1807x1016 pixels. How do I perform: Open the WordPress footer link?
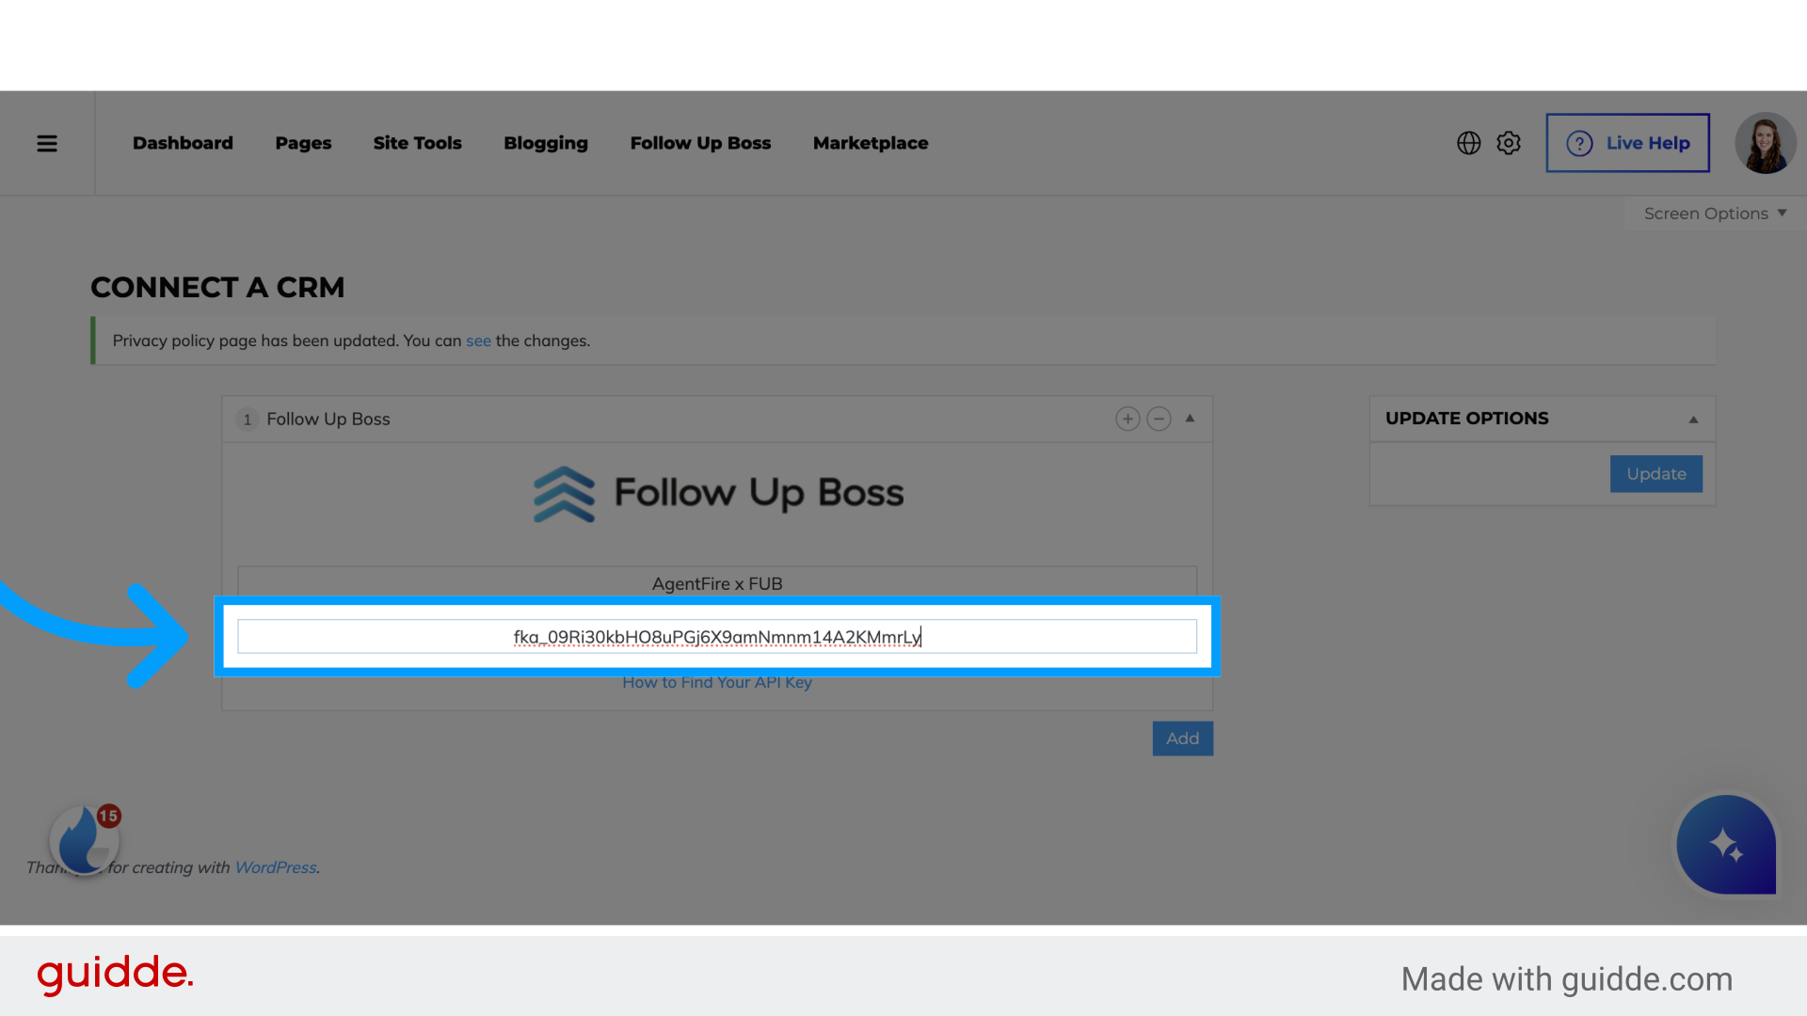275,867
